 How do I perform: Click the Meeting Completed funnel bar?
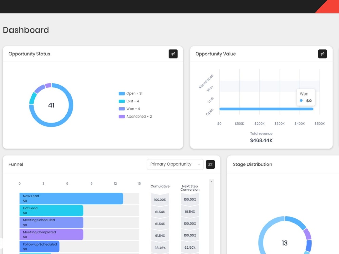(51, 235)
